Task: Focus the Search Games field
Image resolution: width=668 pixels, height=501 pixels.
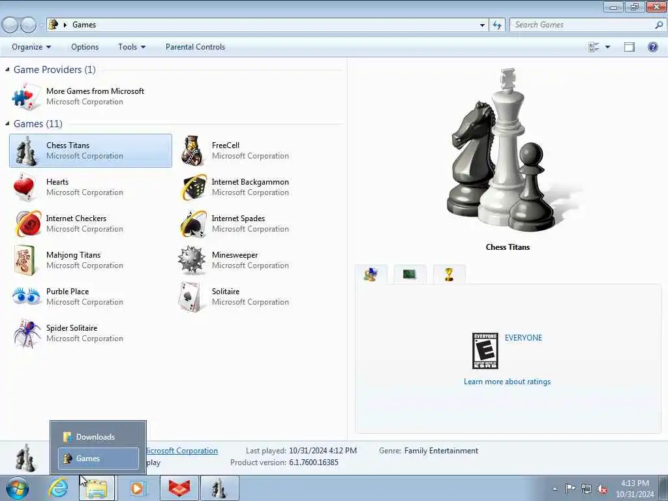Action: (584, 25)
